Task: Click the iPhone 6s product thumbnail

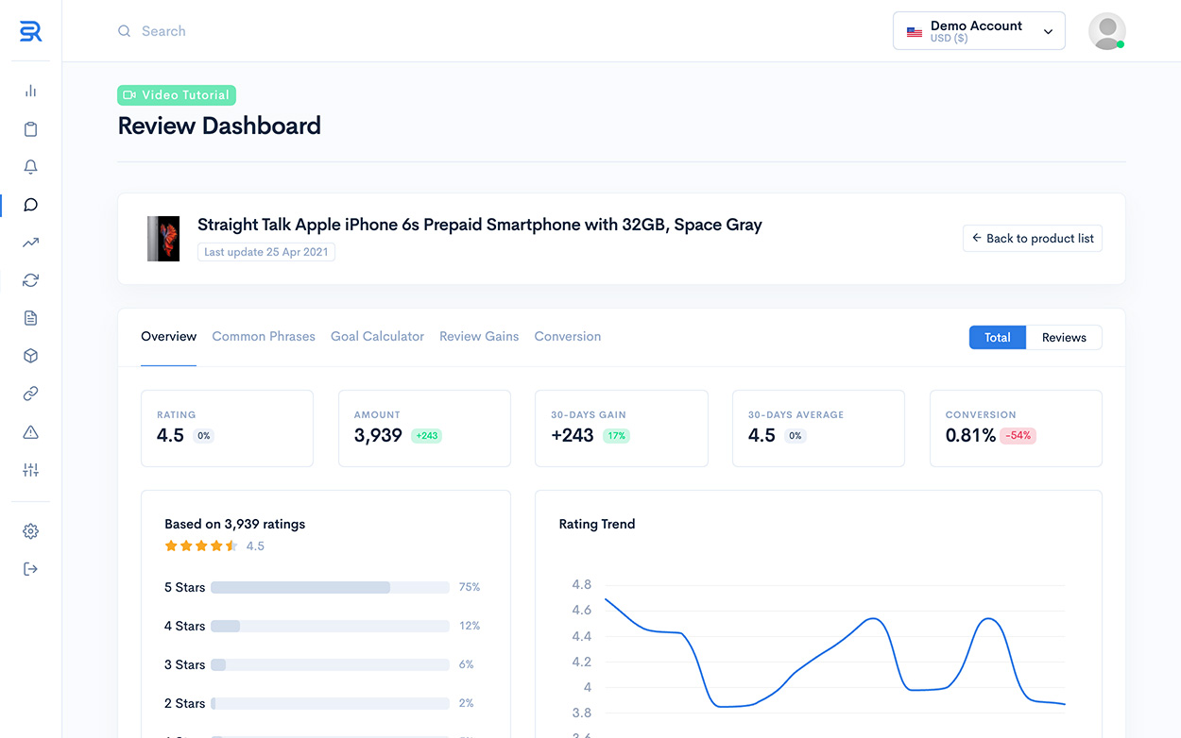Action: pos(163,239)
